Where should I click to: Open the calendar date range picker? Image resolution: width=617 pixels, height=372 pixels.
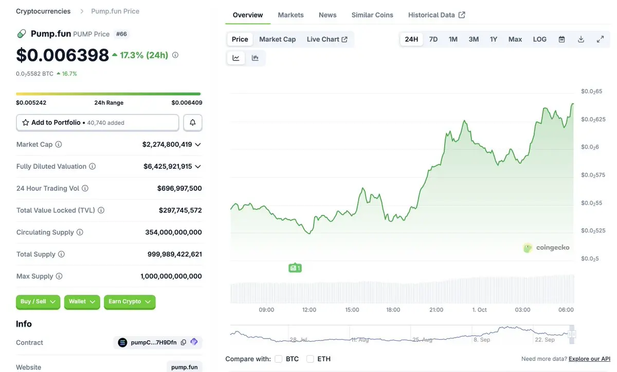pos(562,39)
